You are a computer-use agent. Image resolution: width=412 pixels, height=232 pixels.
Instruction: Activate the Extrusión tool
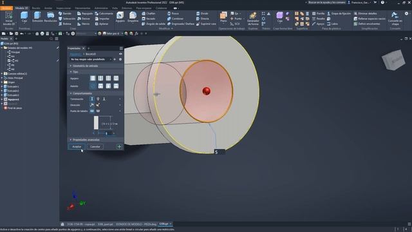click(x=37, y=17)
